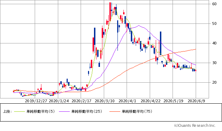Click the red 75-day moving average legend line
Image resolution: width=222 pixels, height=131 pixels.
coord(115,112)
